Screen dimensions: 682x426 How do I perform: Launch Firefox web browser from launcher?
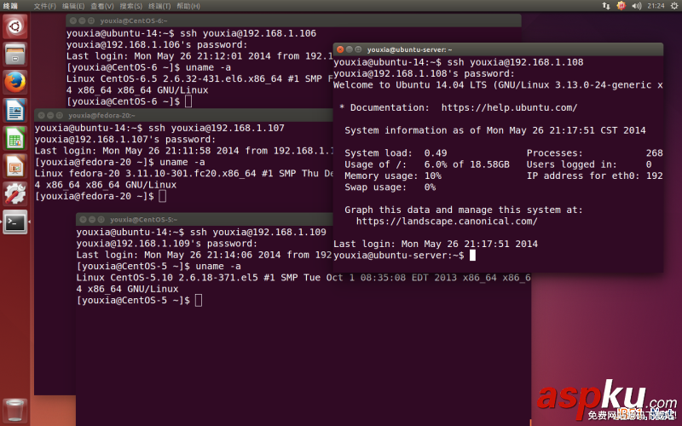15,82
